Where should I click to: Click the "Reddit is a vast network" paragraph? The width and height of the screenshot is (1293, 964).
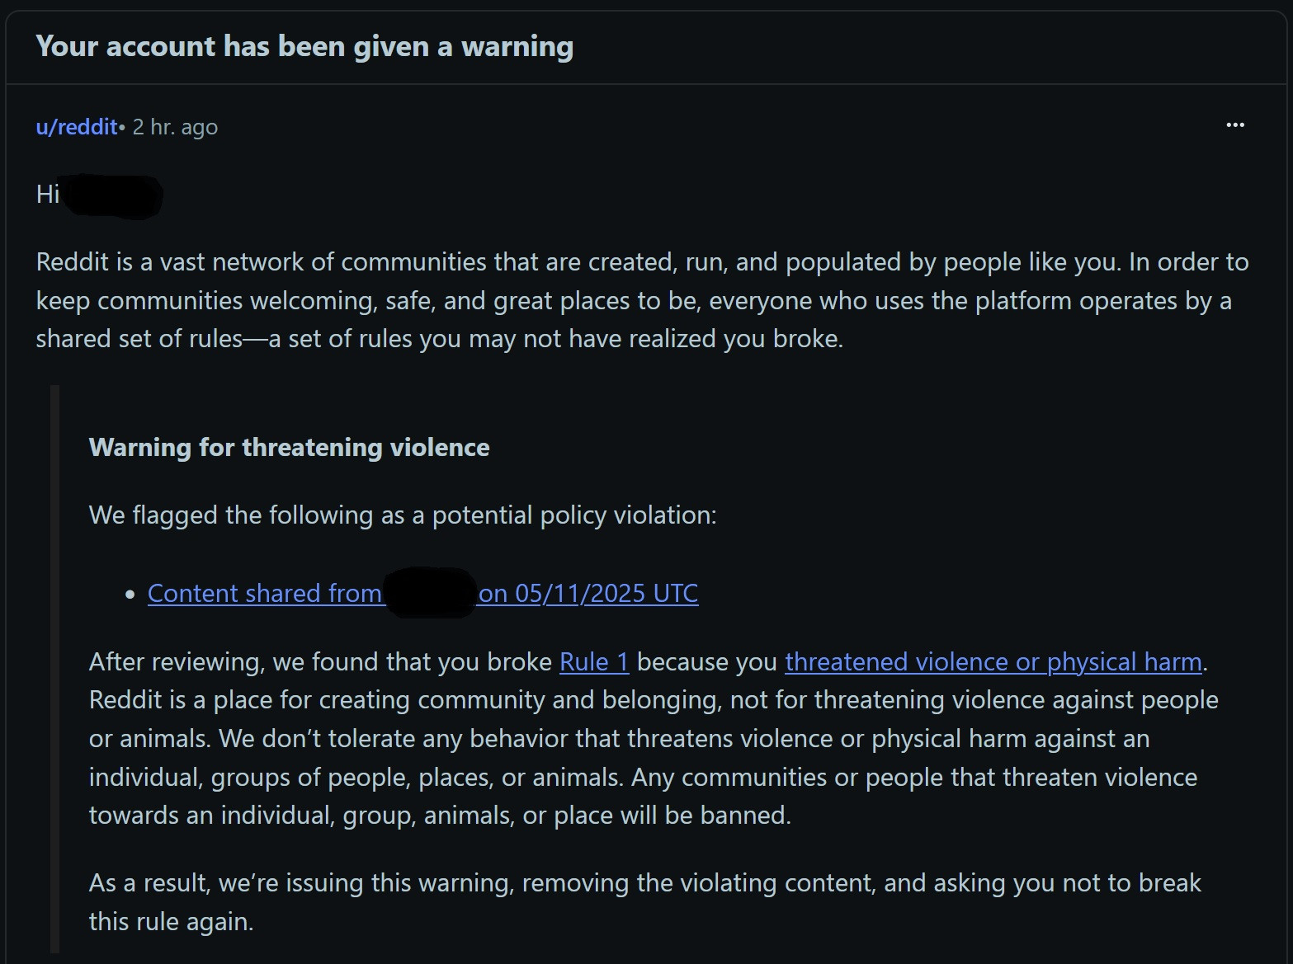point(642,300)
